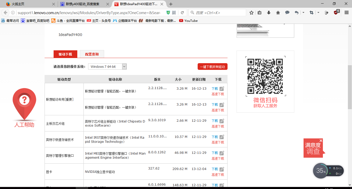Screen dimensions: 352x189
Task: Go to Firefox home page
Action: click(278, 12)
